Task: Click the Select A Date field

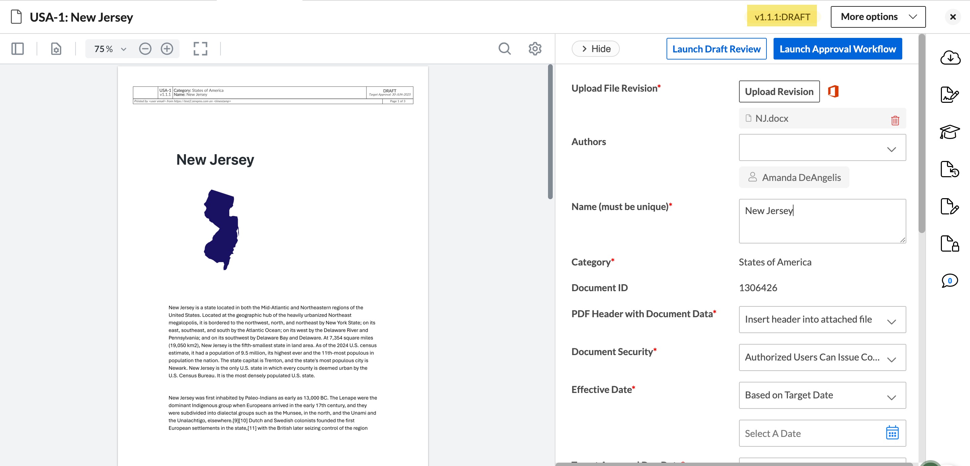Action: (x=822, y=433)
